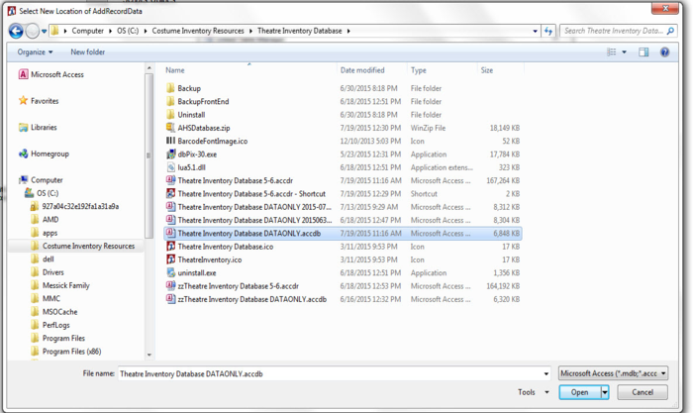The height and width of the screenshot is (413, 693).
Task: Click the Refresh button next to address bar
Action: point(548,31)
